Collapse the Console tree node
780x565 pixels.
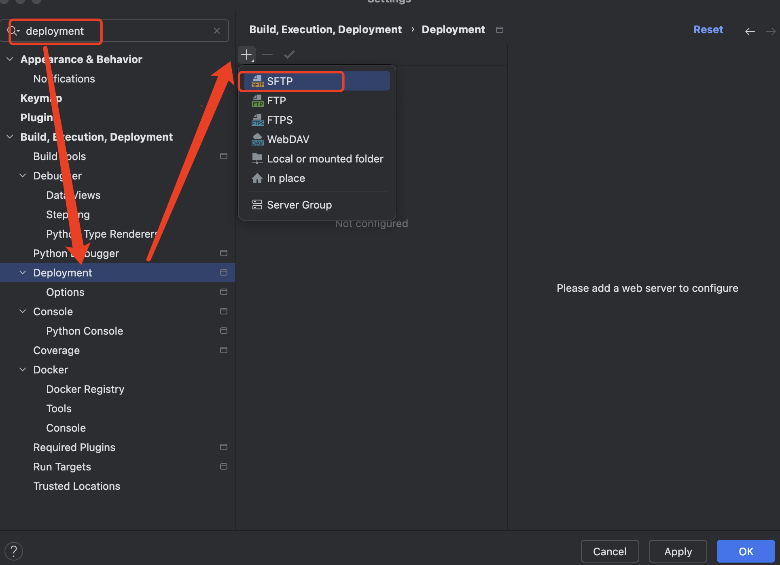(23, 312)
